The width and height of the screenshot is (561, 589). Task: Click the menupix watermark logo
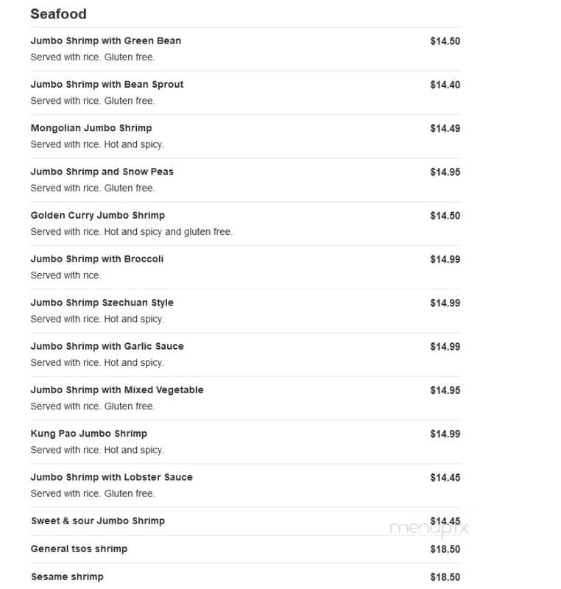click(428, 529)
